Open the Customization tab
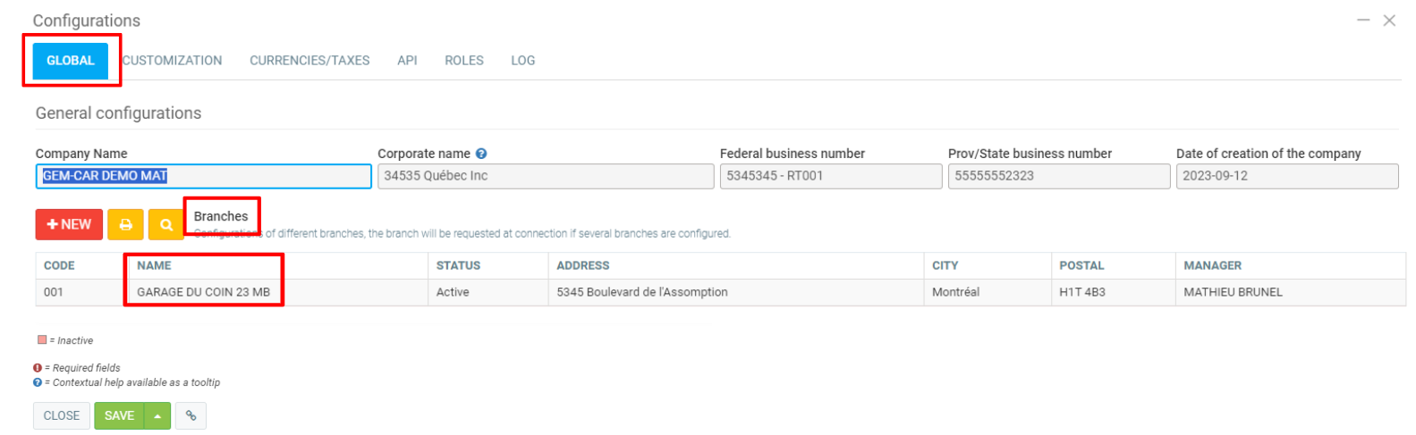The width and height of the screenshot is (1416, 435). (x=173, y=61)
